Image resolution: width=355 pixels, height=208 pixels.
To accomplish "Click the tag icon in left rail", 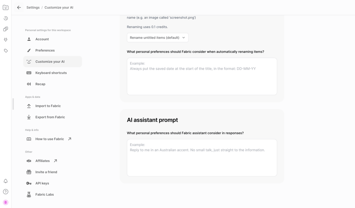I will click(x=6, y=51).
